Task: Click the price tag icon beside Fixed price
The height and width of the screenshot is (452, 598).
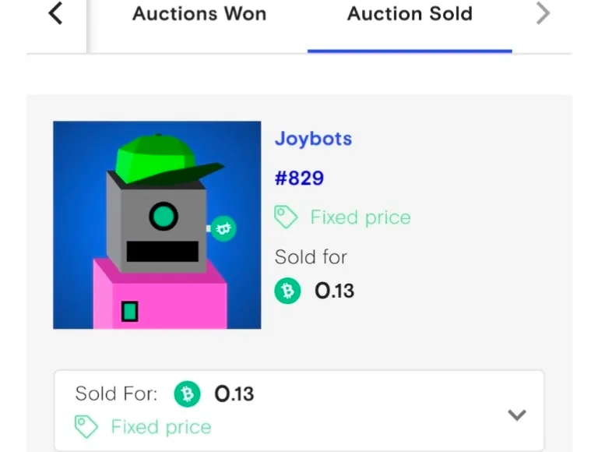Action: click(x=286, y=217)
